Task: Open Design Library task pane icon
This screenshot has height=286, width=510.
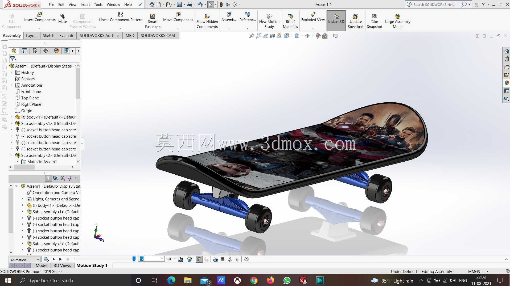Action: pyautogui.click(x=506, y=59)
